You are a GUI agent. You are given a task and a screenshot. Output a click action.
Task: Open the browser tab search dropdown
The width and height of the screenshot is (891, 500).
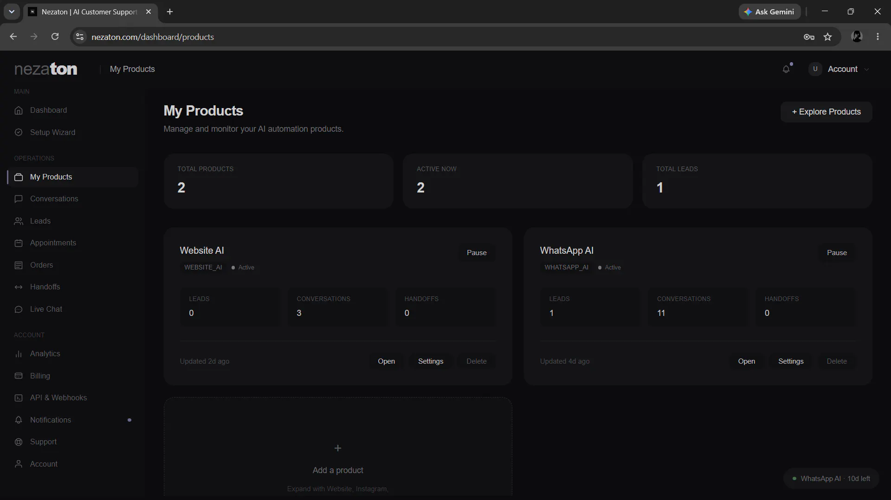[12, 12]
